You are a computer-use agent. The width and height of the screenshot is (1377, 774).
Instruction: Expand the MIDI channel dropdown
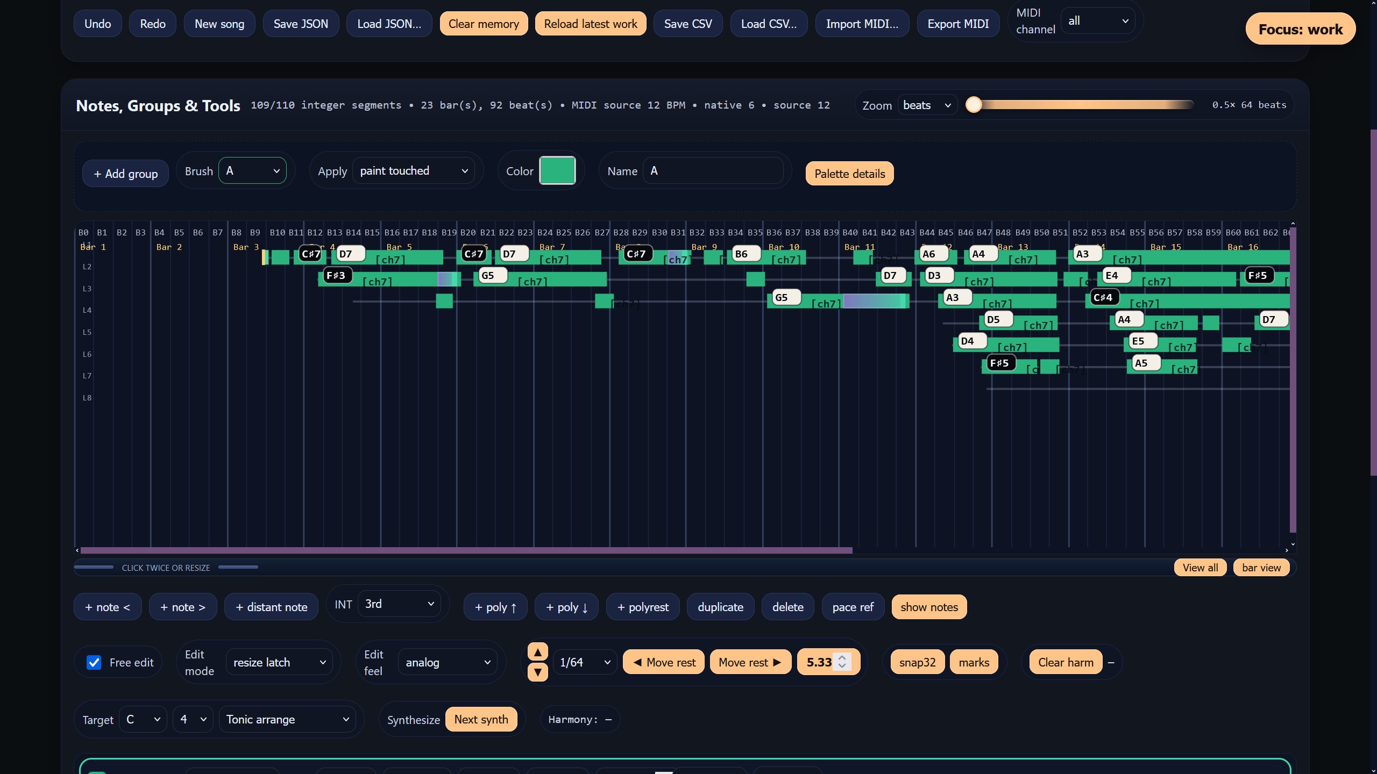pos(1097,21)
